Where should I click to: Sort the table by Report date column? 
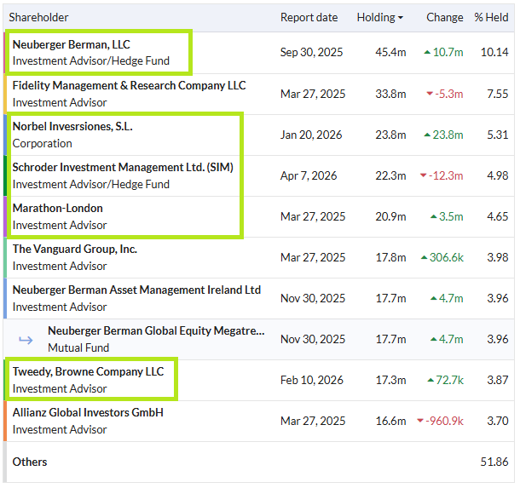[309, 18]
